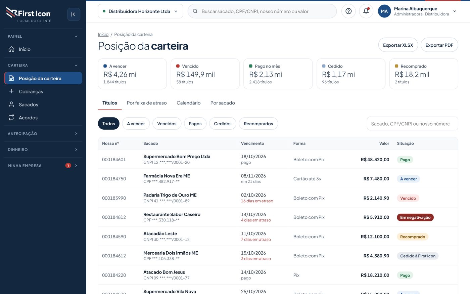
Task: Open the help question-mark icon
Action: click(348, 11)
